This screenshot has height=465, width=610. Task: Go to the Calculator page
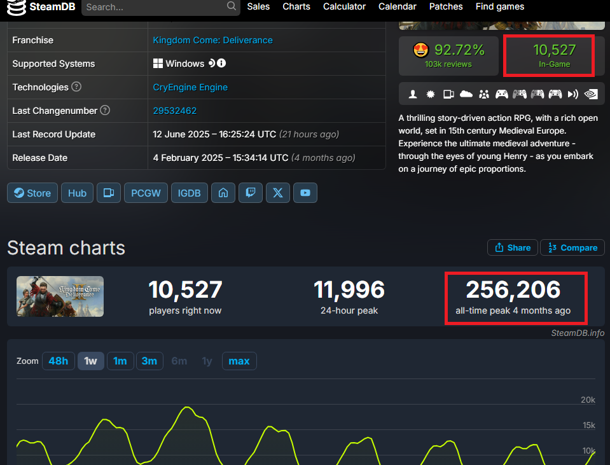pos(344,6)
